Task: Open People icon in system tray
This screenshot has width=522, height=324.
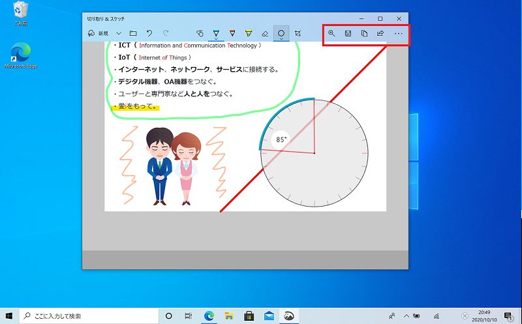Action: click(392, 316)
